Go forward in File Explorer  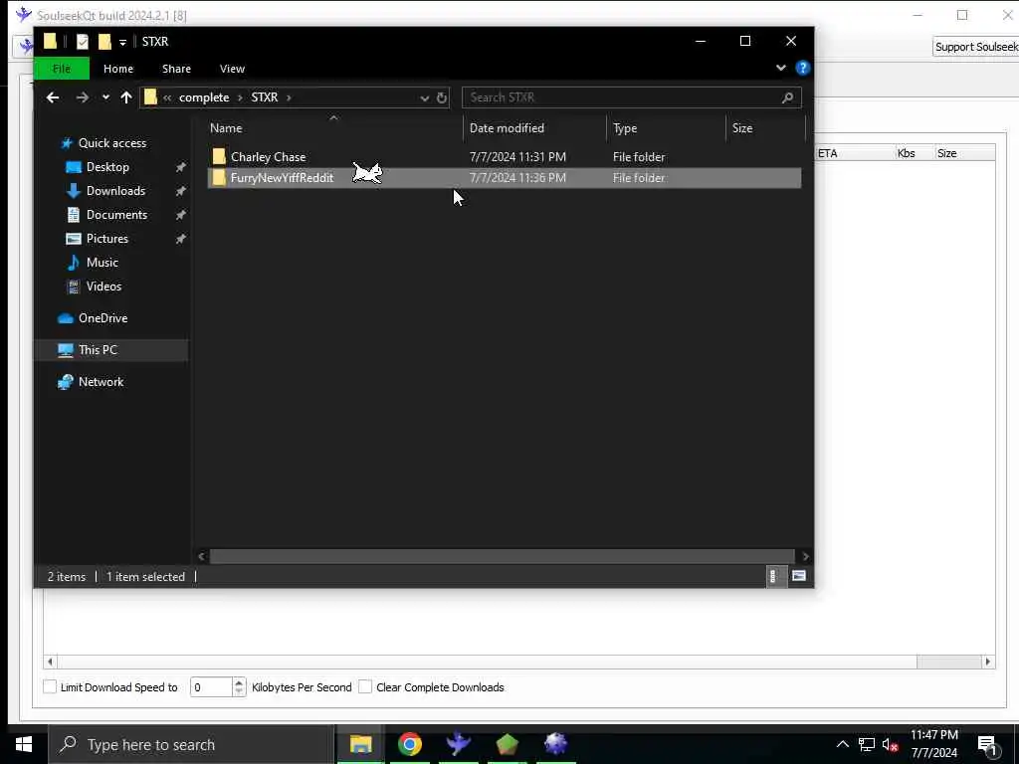[x=82, y=97]
